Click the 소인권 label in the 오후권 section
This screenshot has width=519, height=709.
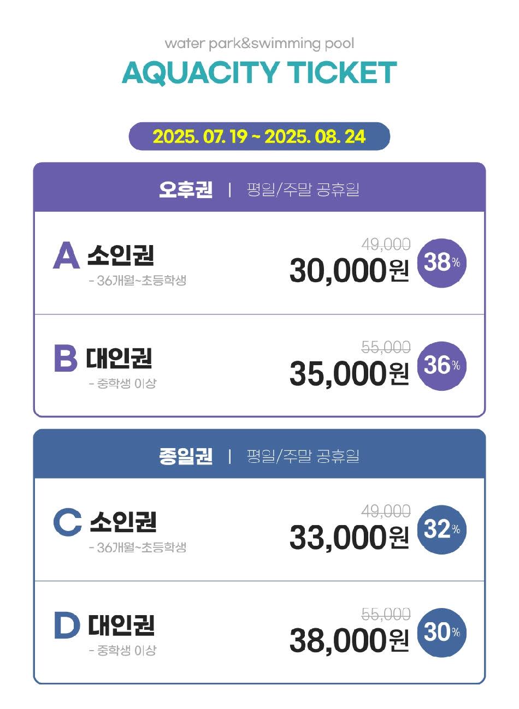(x=121, y=255)
